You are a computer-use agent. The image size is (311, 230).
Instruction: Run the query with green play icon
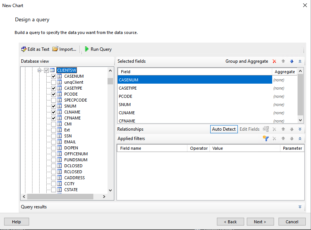tap(87, 49)
